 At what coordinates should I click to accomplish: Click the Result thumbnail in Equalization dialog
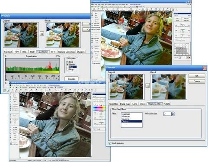63,35
